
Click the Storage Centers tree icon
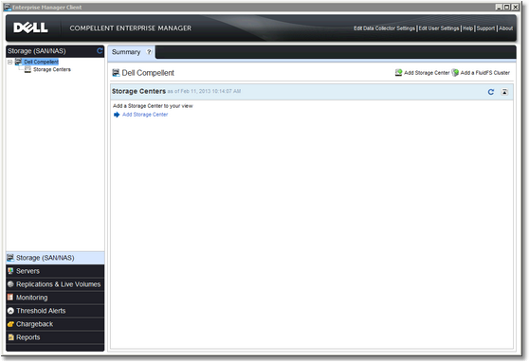(x=27, y=69)
